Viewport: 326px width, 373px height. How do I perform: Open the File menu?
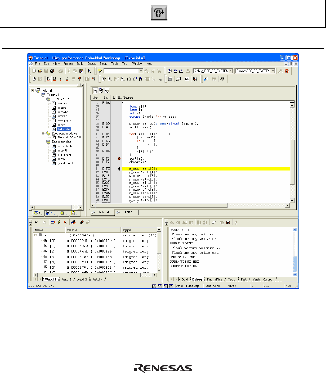click(x=37, y=64)
